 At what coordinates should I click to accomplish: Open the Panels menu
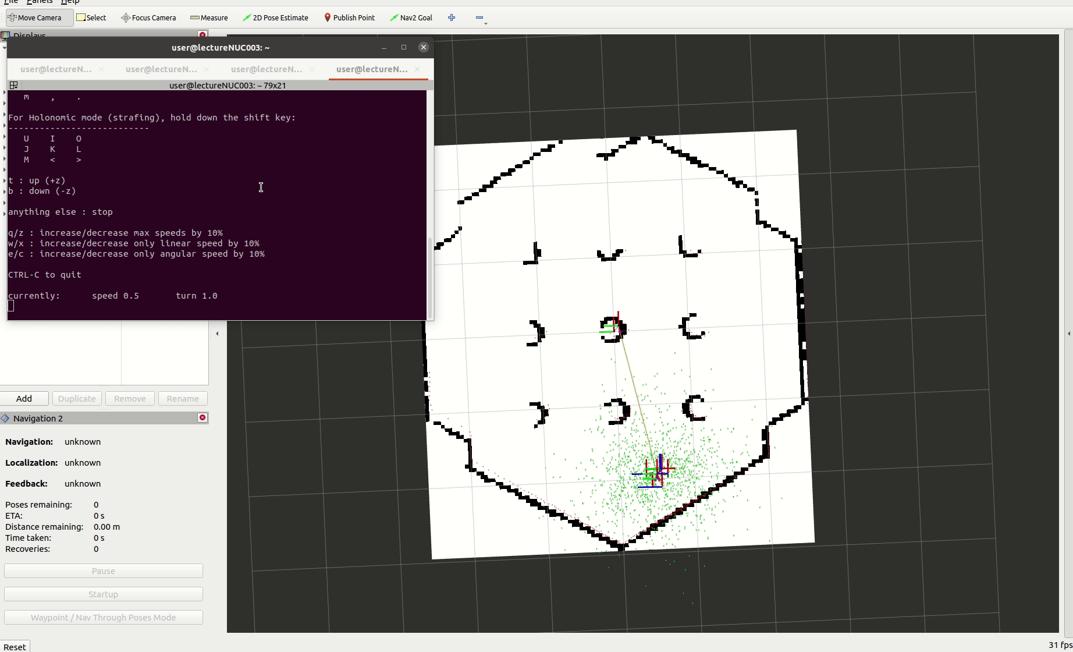[40, 2]
